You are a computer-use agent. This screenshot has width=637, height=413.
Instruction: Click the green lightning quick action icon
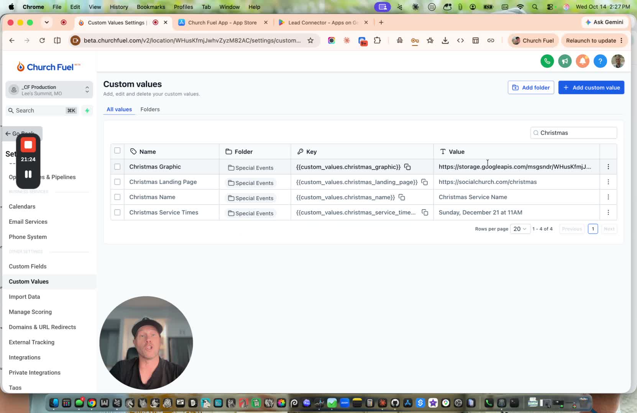click(87, 110)
